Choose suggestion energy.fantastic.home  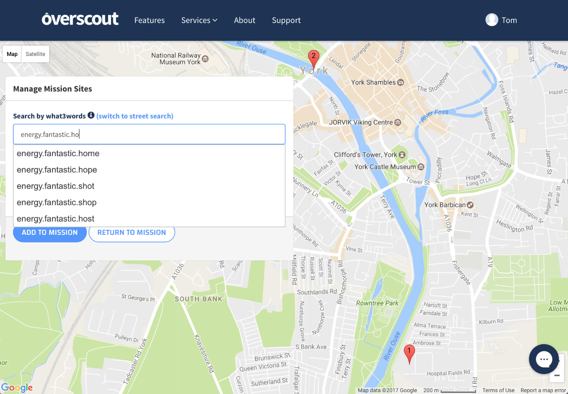(x=149, y=154)
